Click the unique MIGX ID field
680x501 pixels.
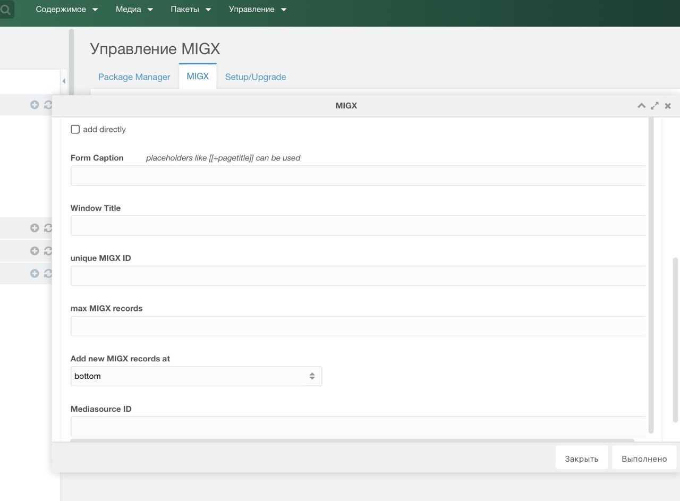point(358,276)
